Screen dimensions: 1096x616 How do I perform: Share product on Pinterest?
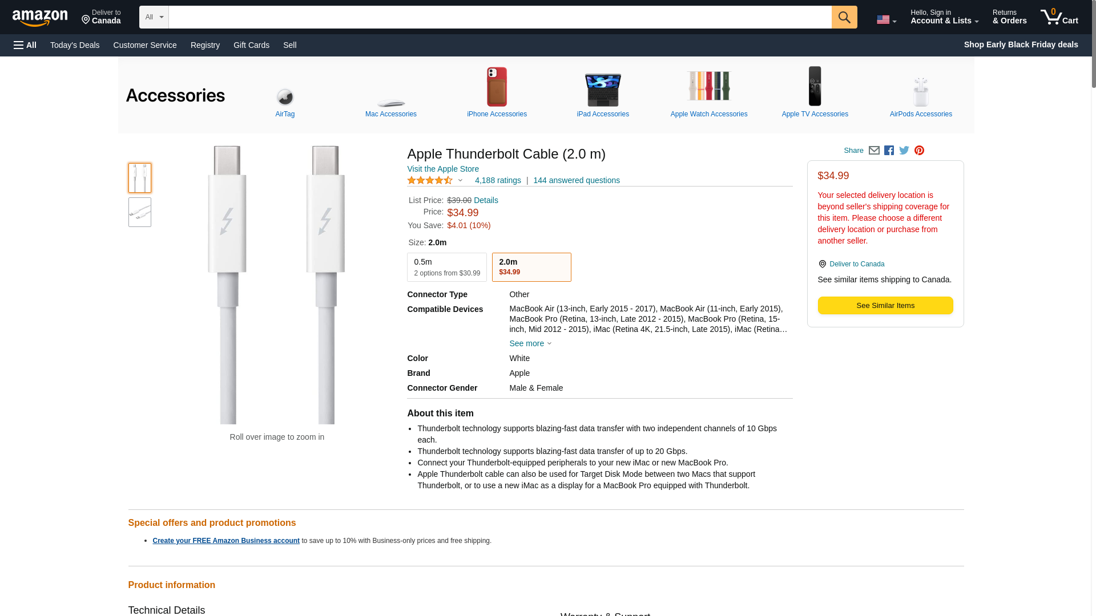[x=919, y=151]
